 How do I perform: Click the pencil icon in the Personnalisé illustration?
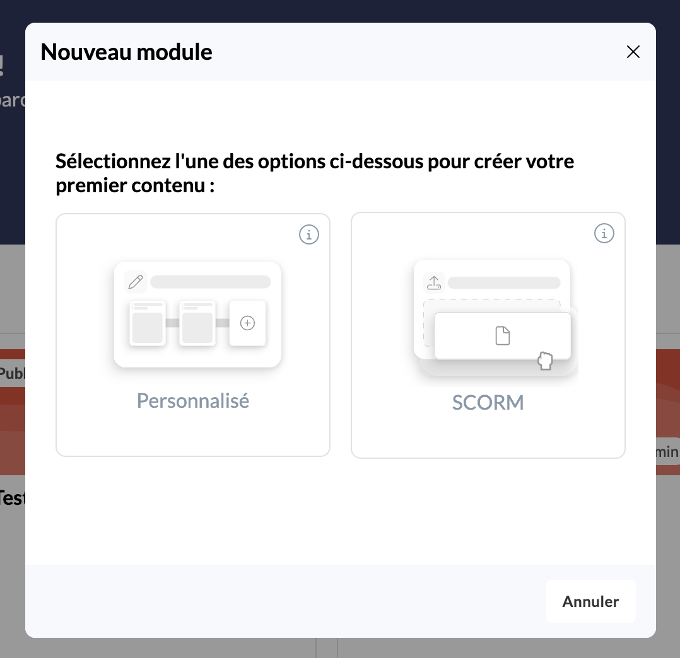pyautogui.click(x=135, y=282)
